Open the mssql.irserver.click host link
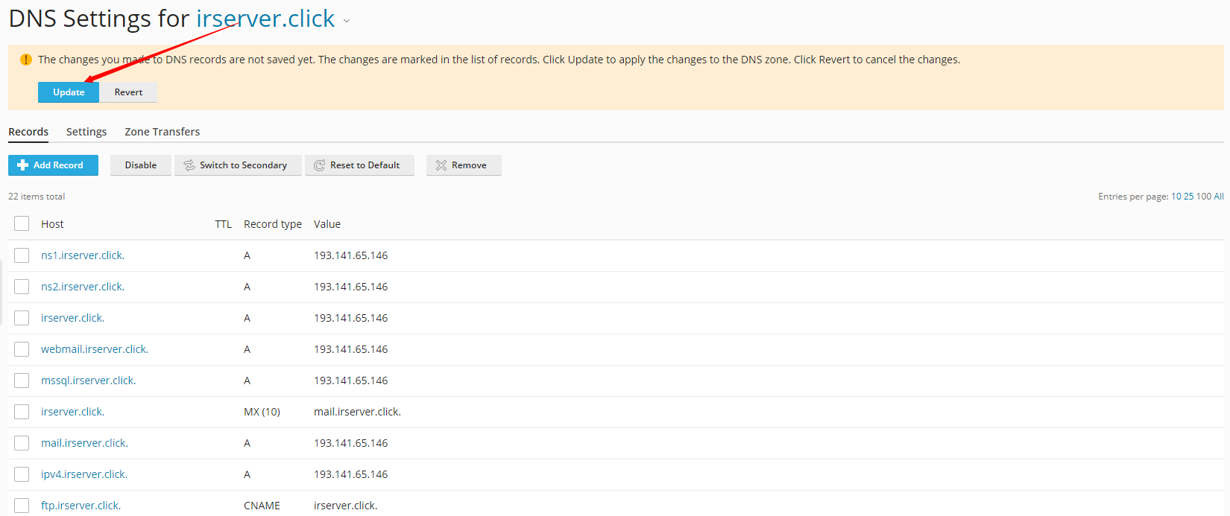The image size is (1230, 516). click(x=88, y=380)
